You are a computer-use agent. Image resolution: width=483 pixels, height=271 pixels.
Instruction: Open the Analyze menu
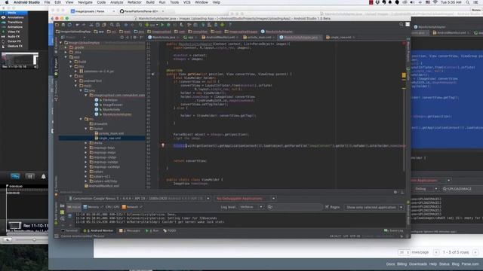[117, 2]
